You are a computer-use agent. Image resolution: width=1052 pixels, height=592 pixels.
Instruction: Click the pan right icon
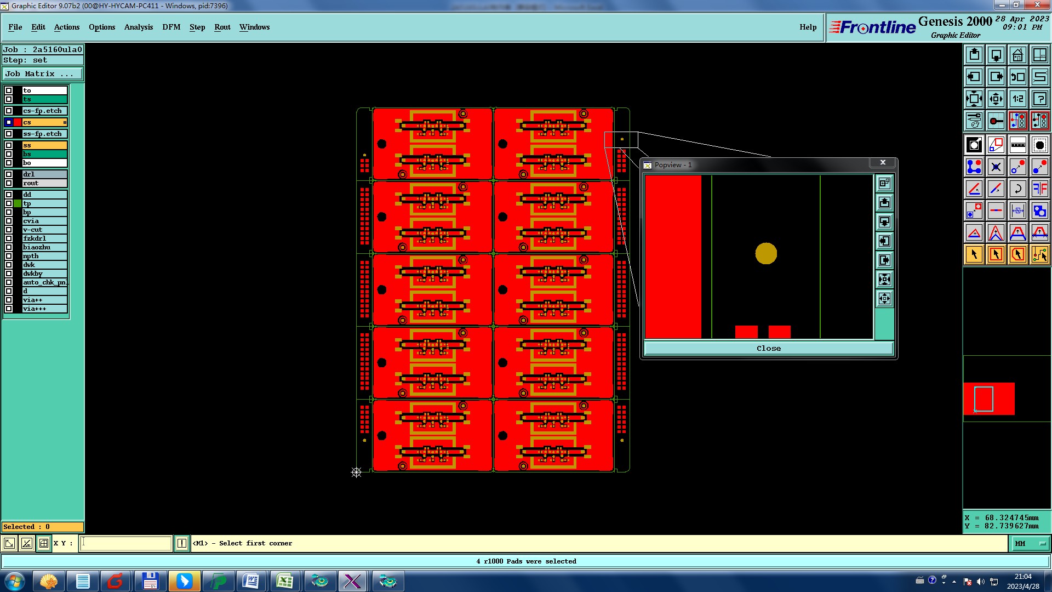tap(996, 77)
